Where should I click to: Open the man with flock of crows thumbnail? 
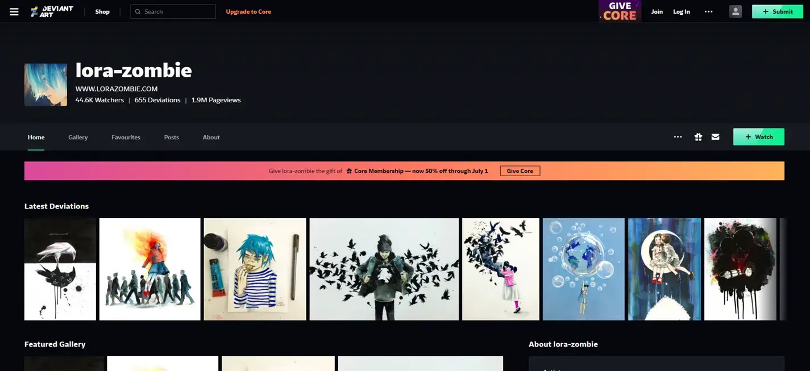coord(384,269)
